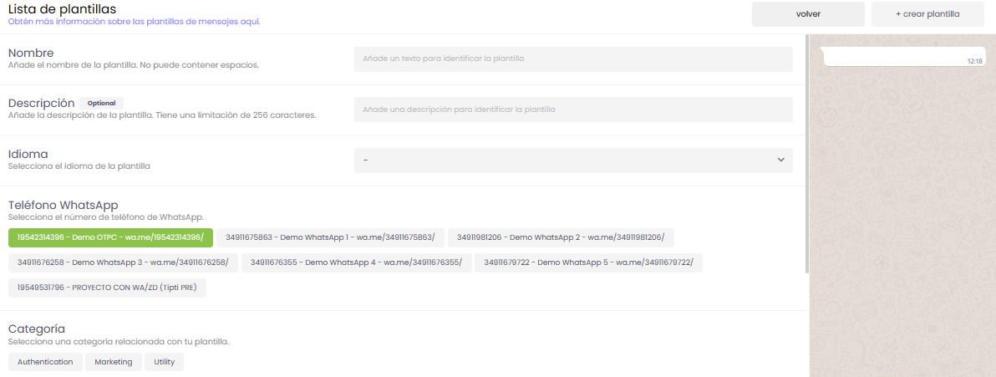Viewport: 996px width, 377px height.
Task: Select Demo WhatsApp 4 phone chip
Action: point(356,262)
